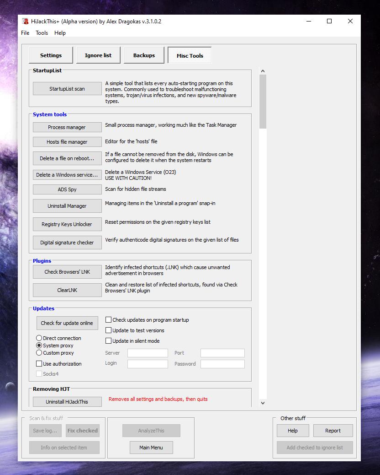Click the HiJackThis app icon in title bar
The width and height of the screenshot is (380, 475).
click(x=25, y=21)
